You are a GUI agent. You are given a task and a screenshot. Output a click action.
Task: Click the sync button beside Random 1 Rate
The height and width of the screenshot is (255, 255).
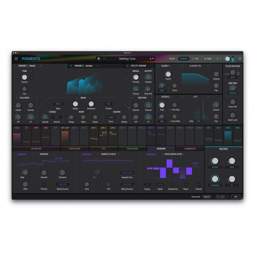(28, 177)
